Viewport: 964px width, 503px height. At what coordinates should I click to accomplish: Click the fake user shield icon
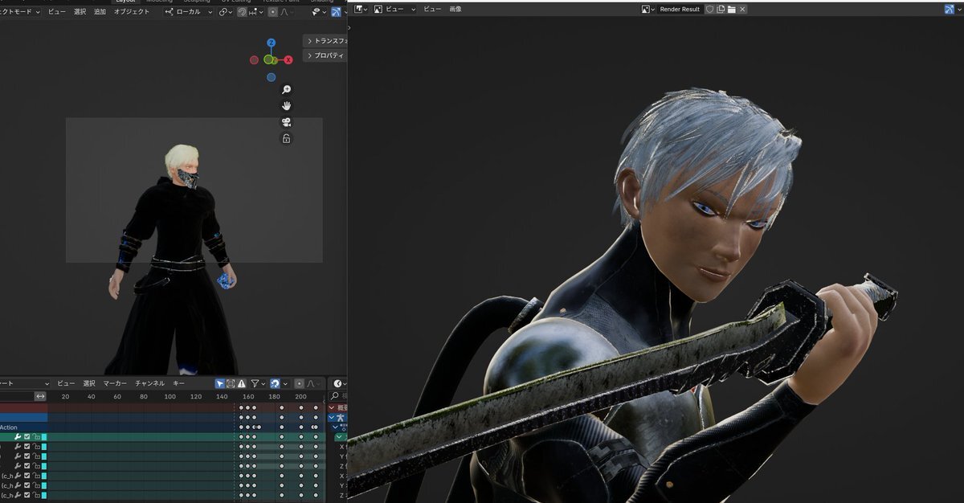coord(709,9)
